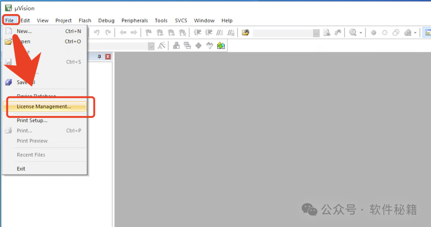
Task: Click the Insert Bookmark flag icon
Action: click(x=148, y=33)
